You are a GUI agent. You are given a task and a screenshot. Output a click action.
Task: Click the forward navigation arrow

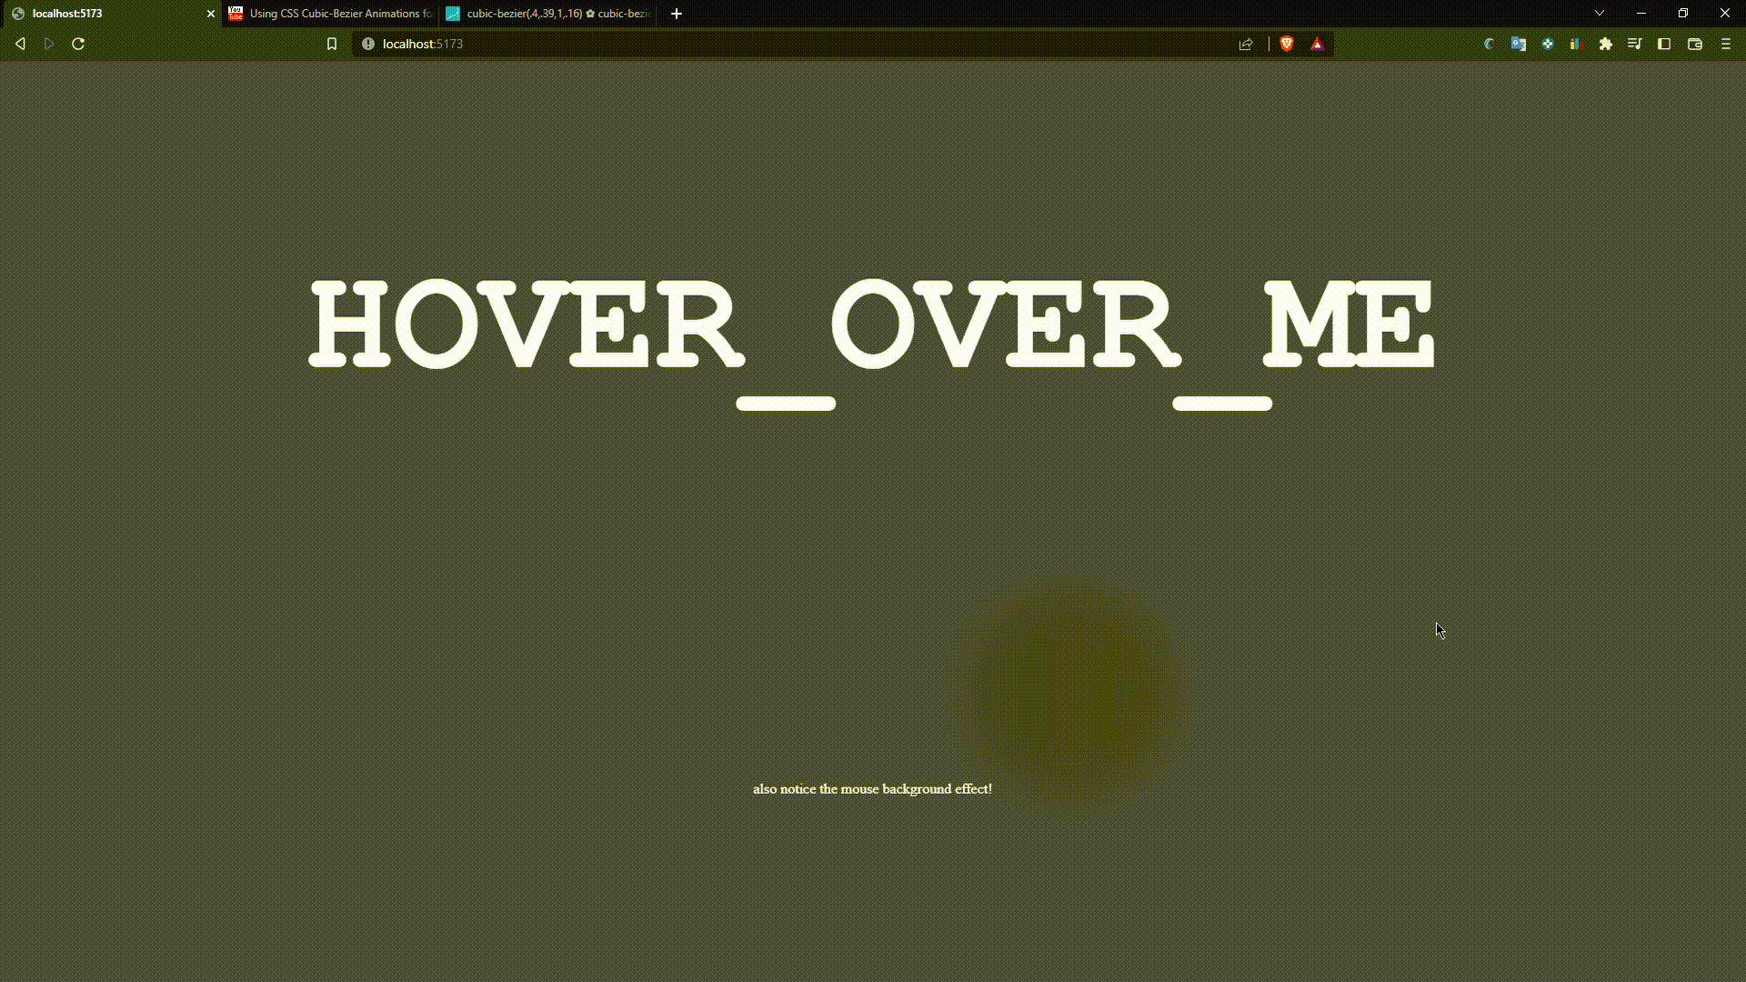(49, 44)
